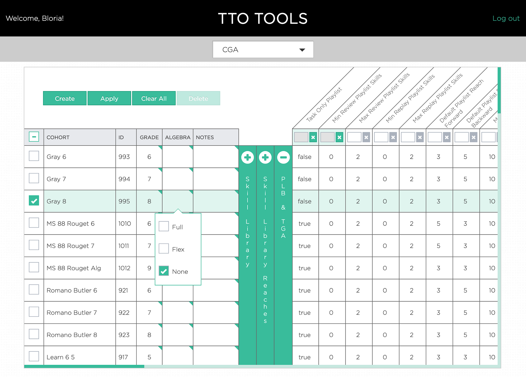Click the Max Review Playlist Skills filter field
This screenshot has height=377, width=526.
tap(354, 137)
